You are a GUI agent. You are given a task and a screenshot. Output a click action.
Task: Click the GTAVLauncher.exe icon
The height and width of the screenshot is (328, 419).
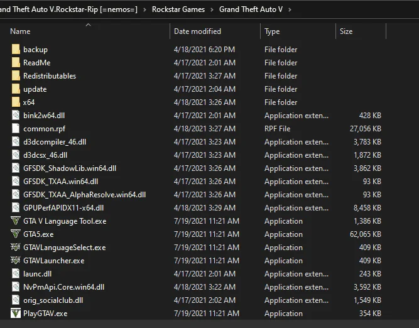(16, 260)
